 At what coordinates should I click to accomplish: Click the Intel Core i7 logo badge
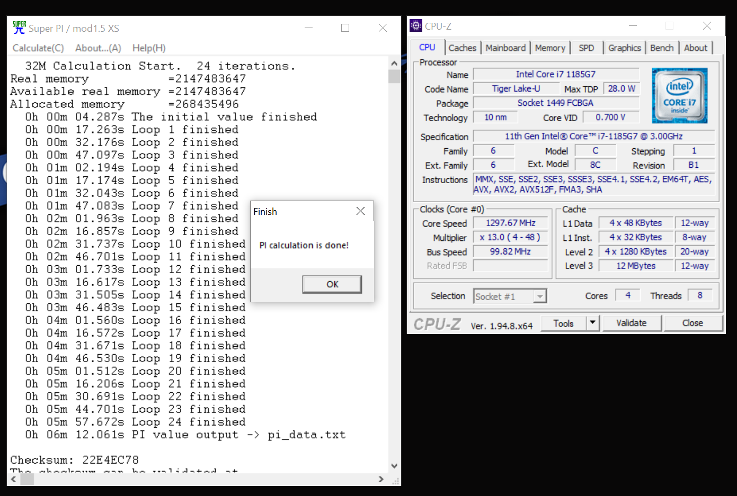(x=679, y=96)
